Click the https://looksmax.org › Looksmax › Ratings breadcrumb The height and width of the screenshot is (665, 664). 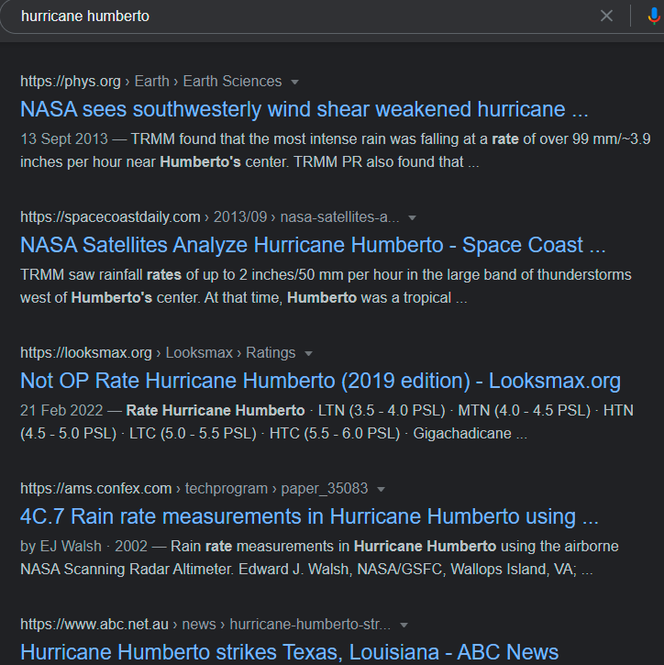click(158, 352)
